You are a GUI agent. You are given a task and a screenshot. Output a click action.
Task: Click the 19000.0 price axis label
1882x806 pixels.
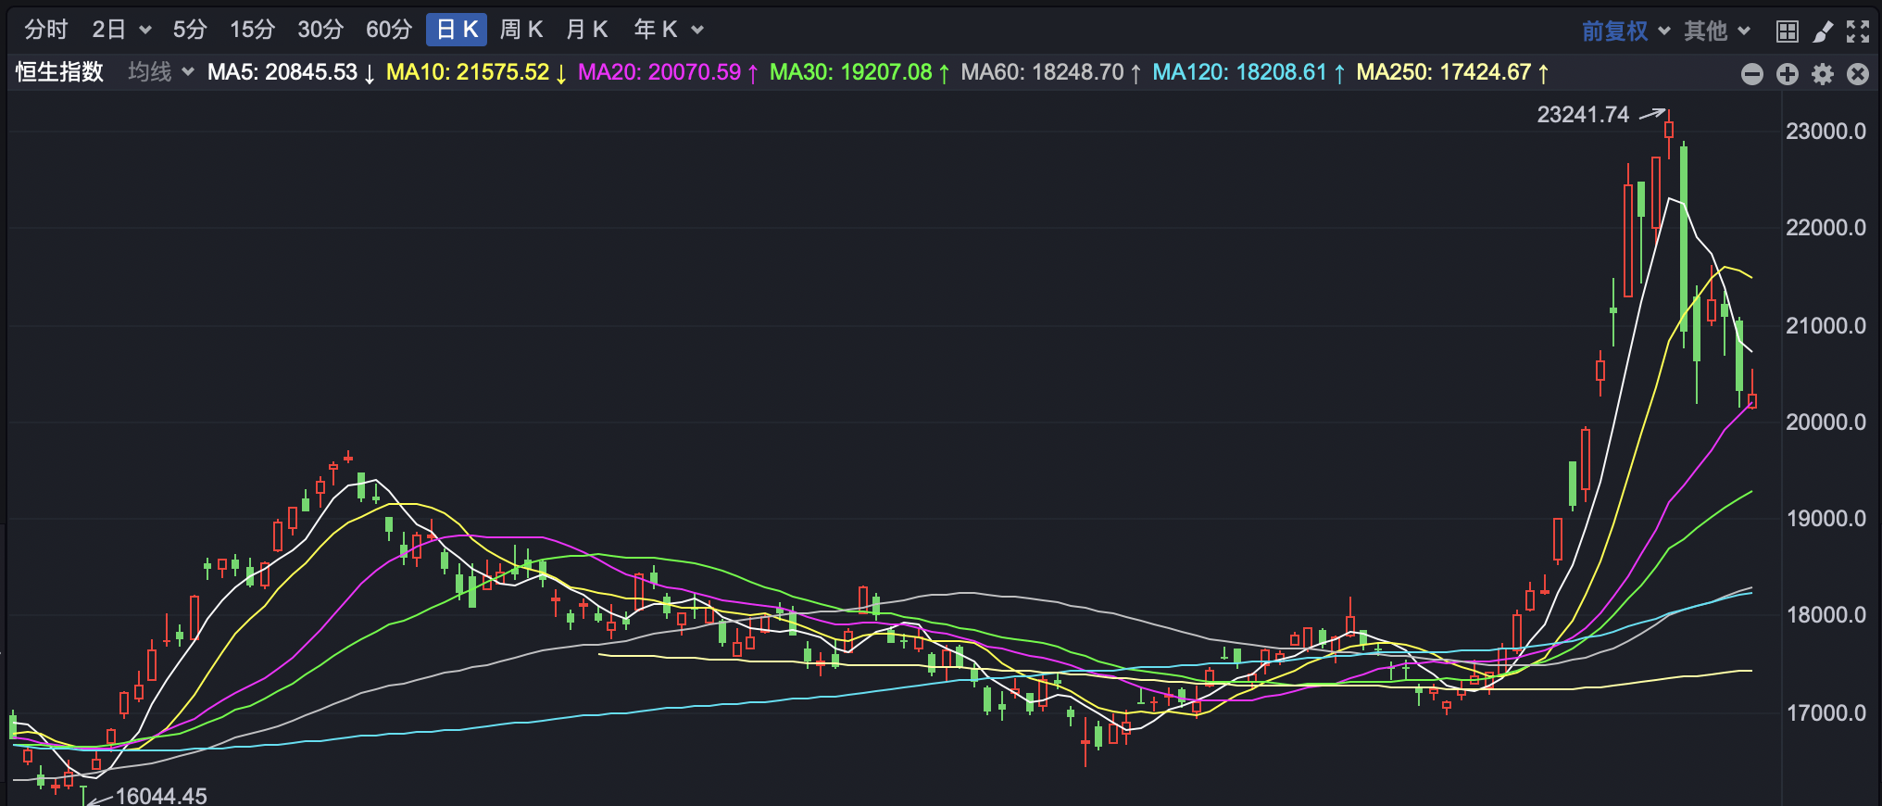pos(1826,519)
